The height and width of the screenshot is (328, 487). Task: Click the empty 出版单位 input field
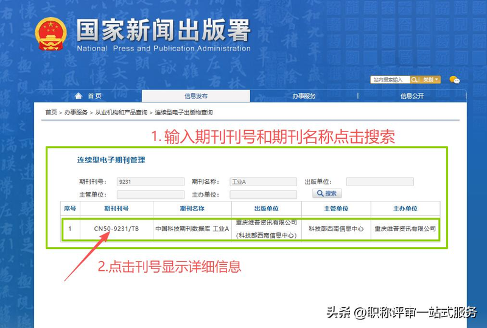click(380, 182)
